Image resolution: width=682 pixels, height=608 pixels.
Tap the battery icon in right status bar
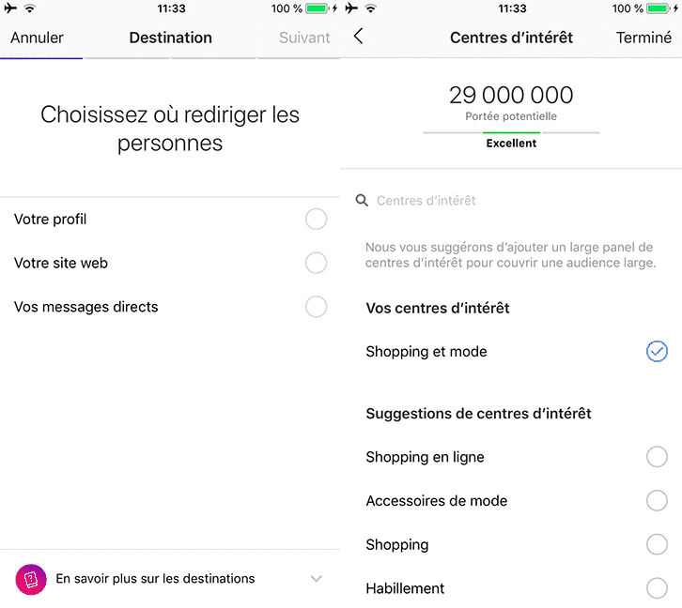[659, 8]
